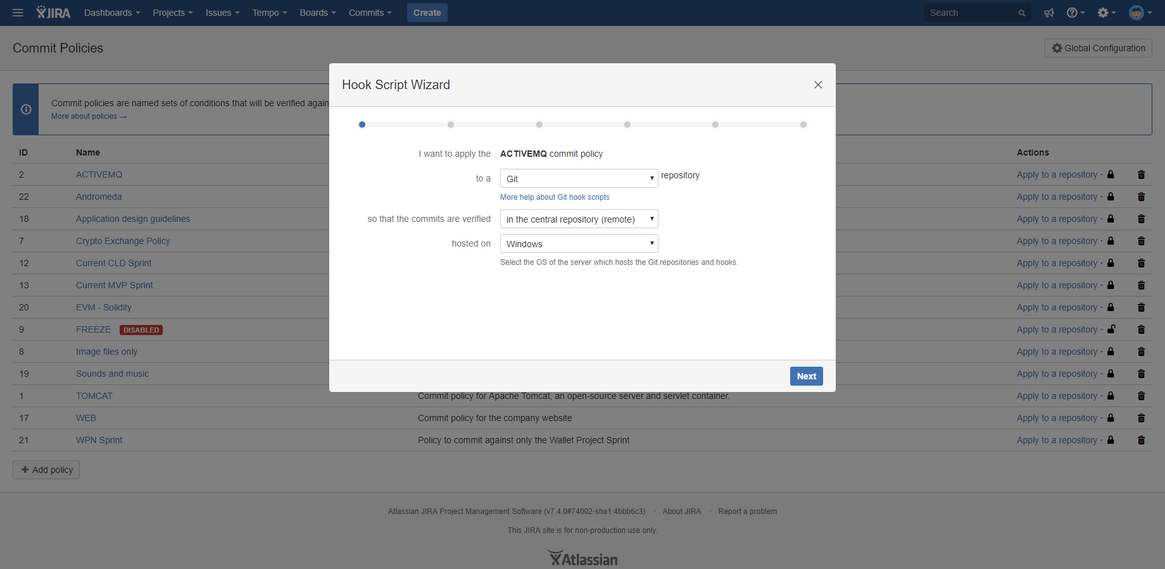
Task: Click 'Apply to a repository' for WEB
Action: pyautogui.click(x=1057, y=418)
